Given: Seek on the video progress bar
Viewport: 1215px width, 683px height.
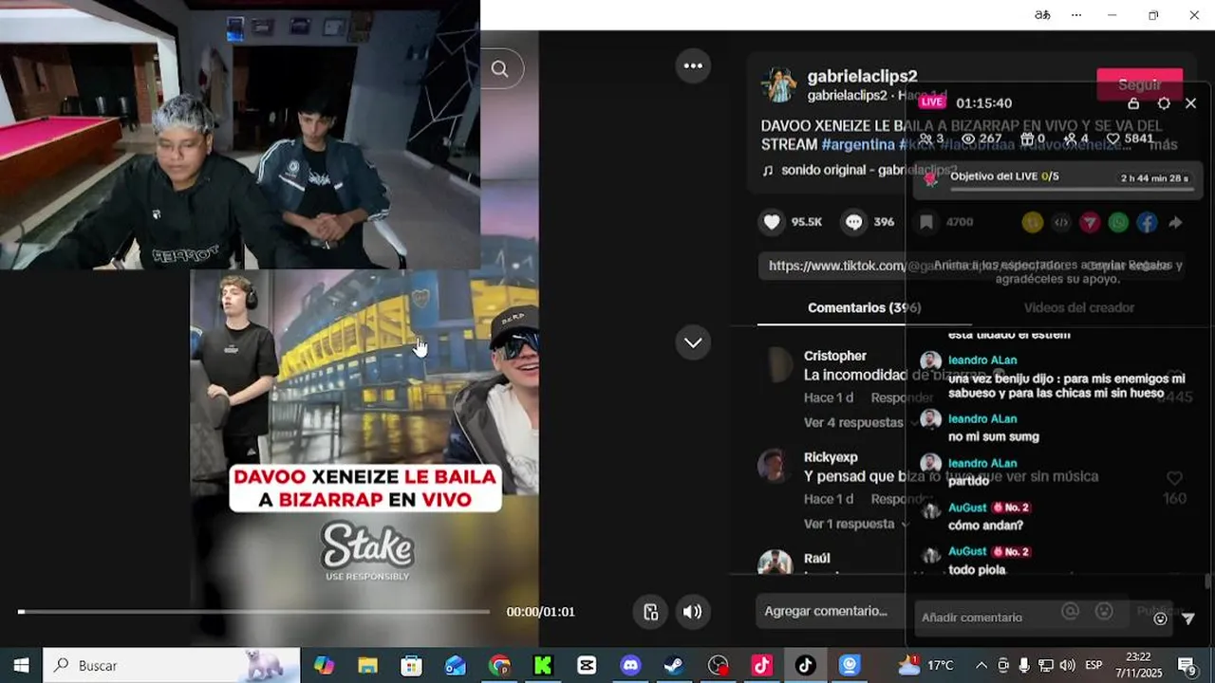Looking at the screenshot, I should pyautogui.click(x=253, y=612).
